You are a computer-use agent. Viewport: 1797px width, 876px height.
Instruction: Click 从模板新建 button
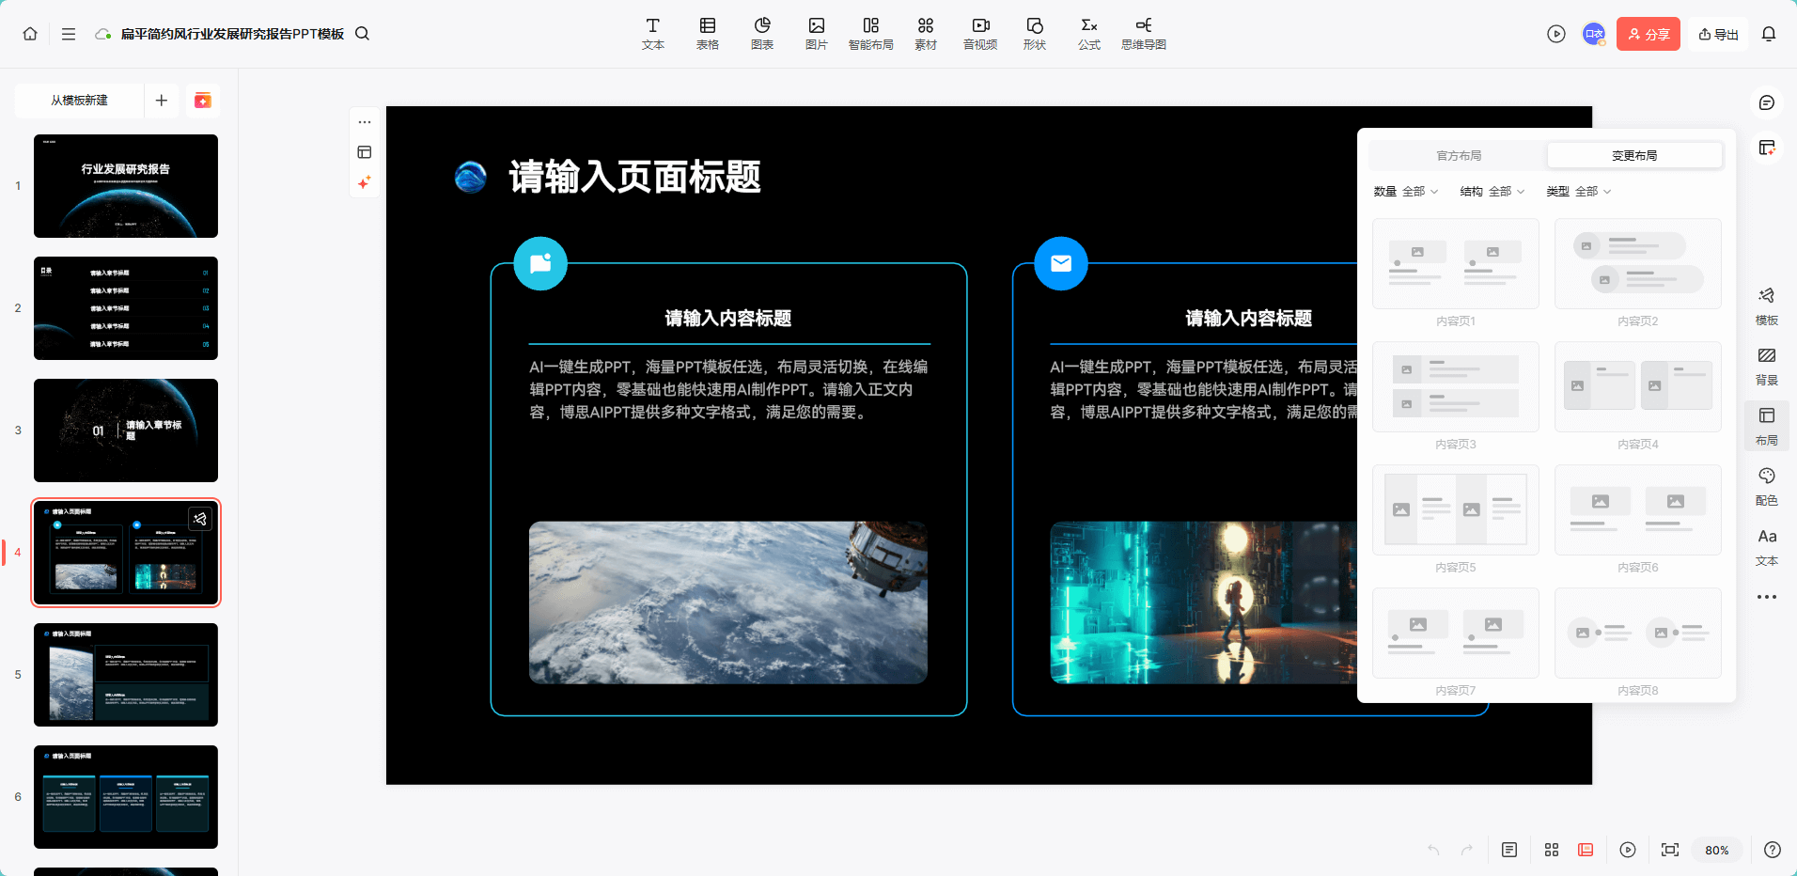pyautogui.click(x=80, y=101)
